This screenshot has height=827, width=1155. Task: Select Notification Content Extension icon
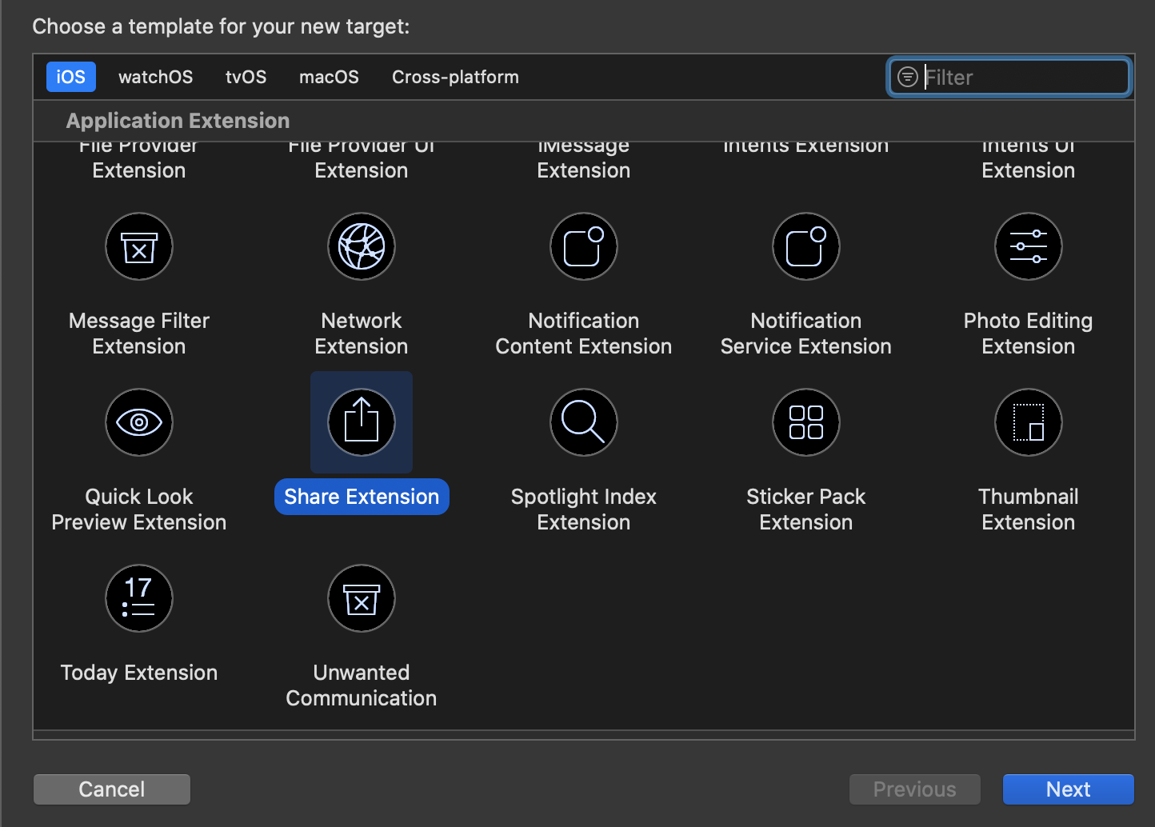[584, 246]
